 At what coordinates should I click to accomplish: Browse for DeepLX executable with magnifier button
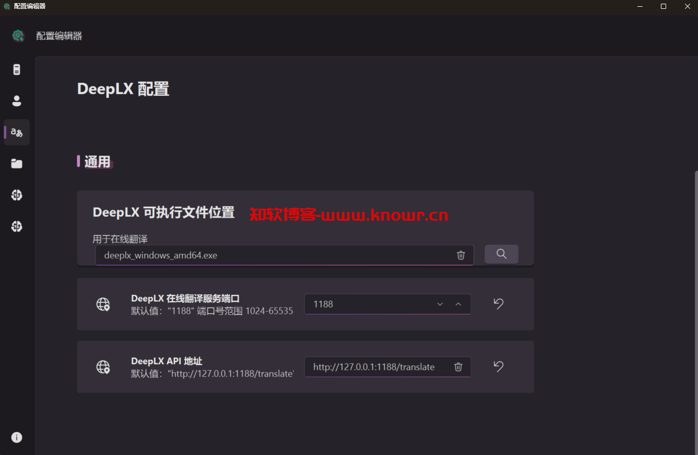(501, 254)
